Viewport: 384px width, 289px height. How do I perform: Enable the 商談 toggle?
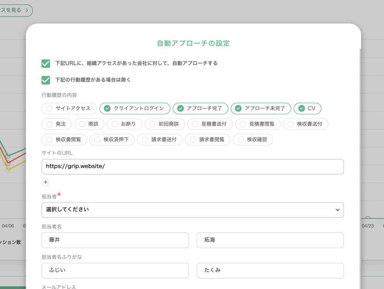[89, 124]
